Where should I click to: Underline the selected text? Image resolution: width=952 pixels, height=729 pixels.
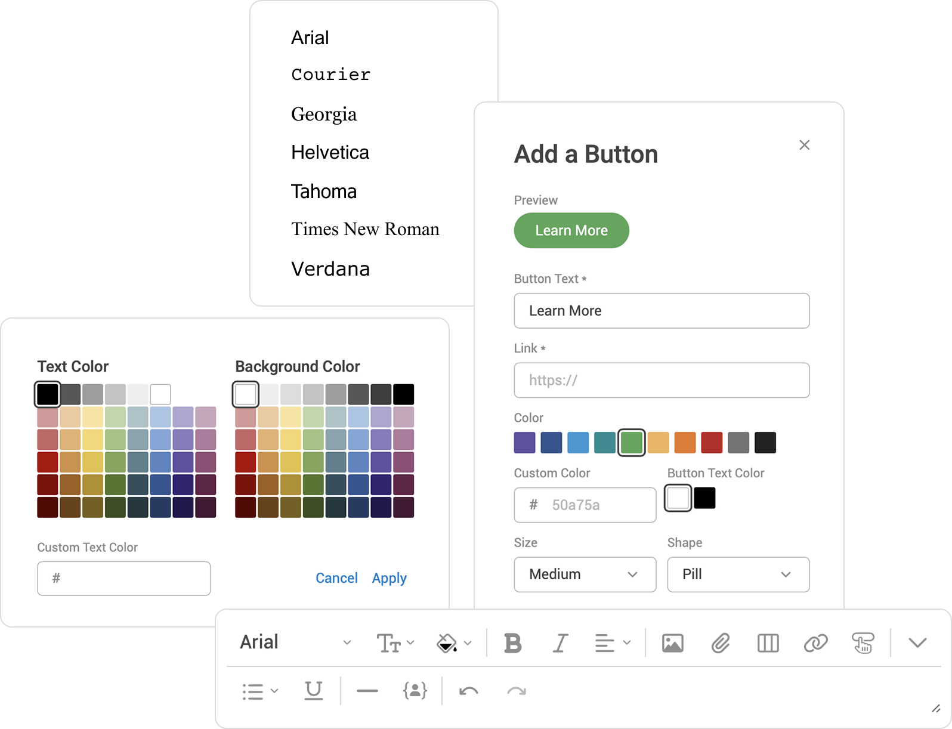pos(313,691)
